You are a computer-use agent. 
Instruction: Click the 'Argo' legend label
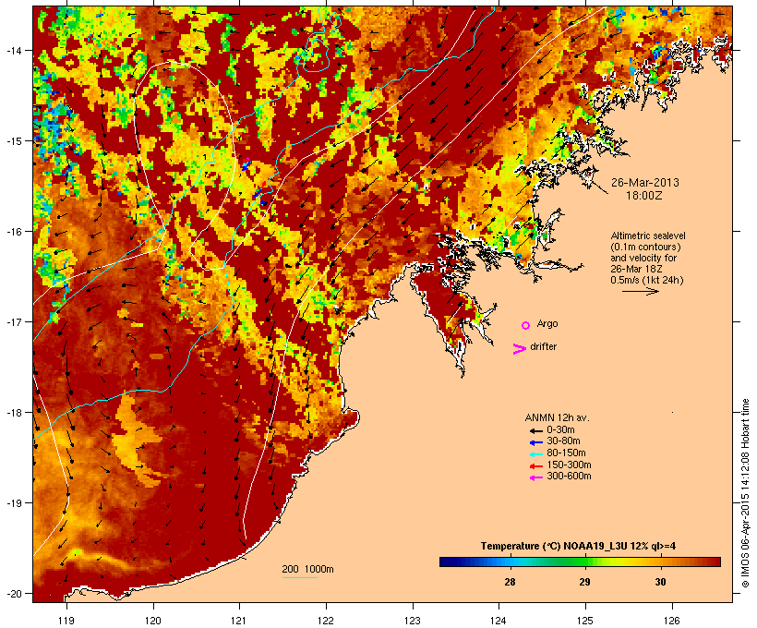pos(547,323)
